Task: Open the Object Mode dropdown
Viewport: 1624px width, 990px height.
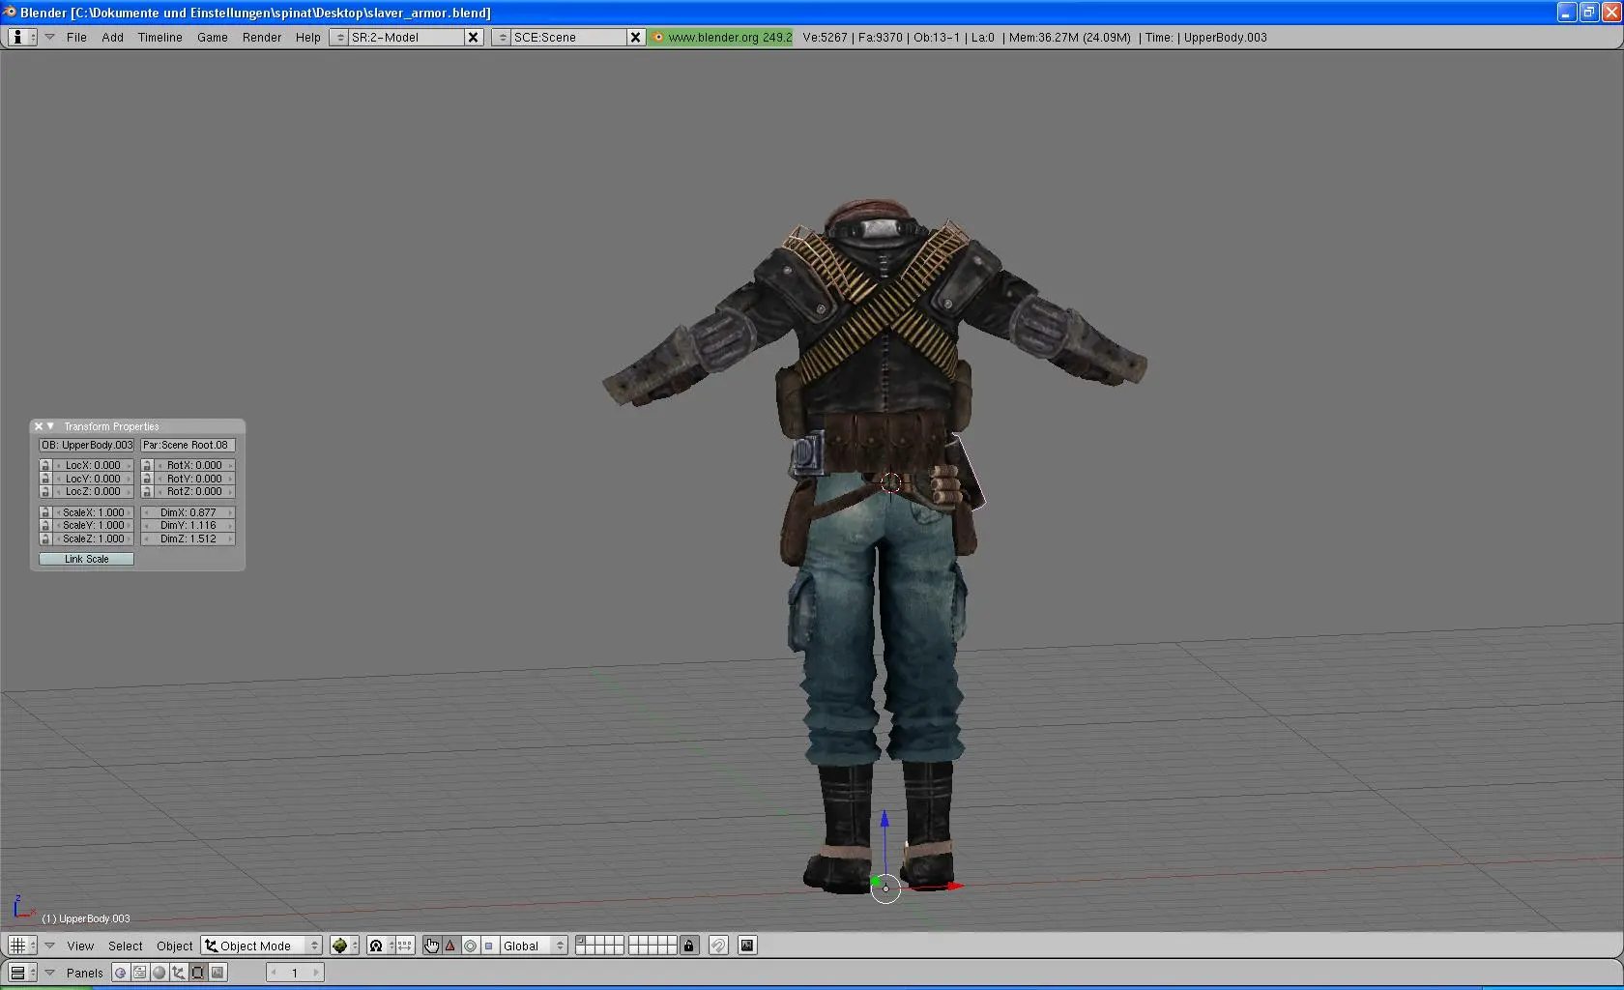Action: [261, 946]
